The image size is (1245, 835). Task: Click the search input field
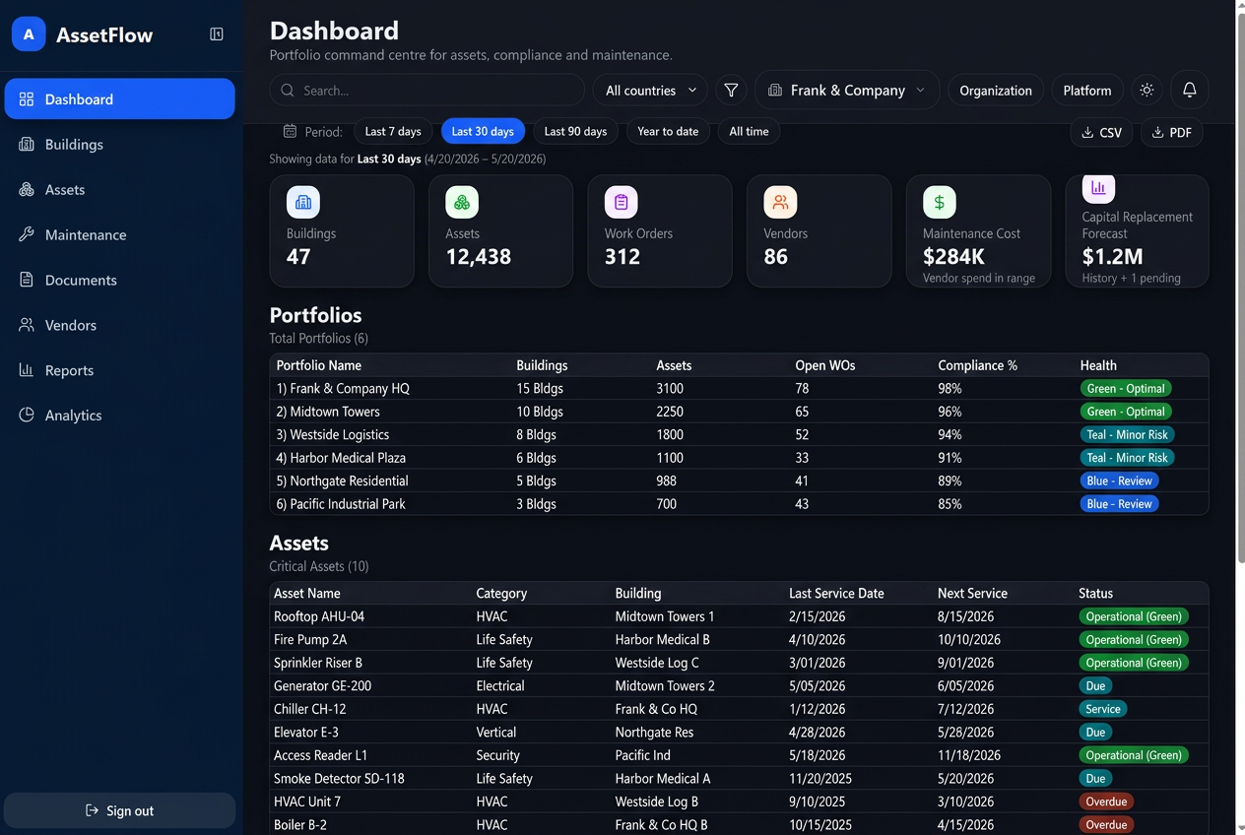click(426, 91)
